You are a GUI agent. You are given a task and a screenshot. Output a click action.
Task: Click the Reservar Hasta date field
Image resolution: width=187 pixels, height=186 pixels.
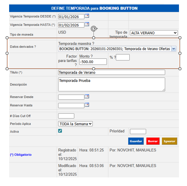[71, 105]
